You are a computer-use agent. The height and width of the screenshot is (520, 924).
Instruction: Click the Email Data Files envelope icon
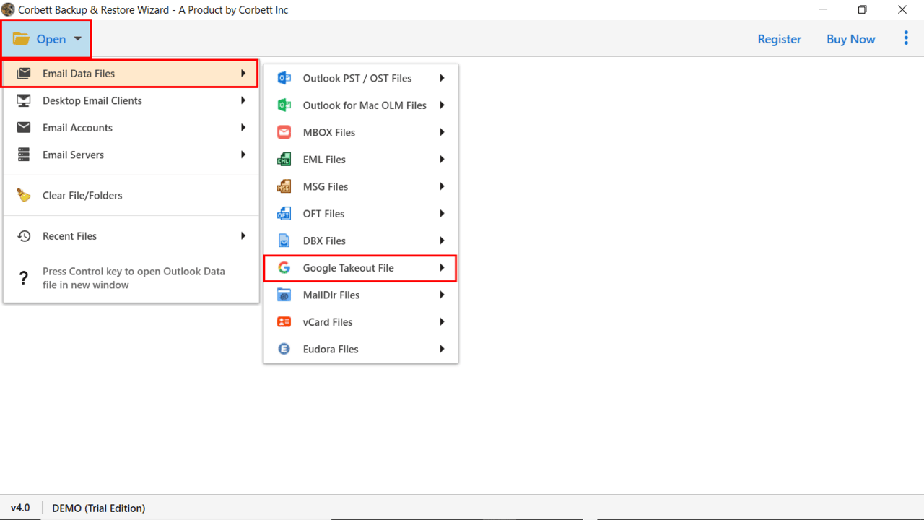(24, 74)
